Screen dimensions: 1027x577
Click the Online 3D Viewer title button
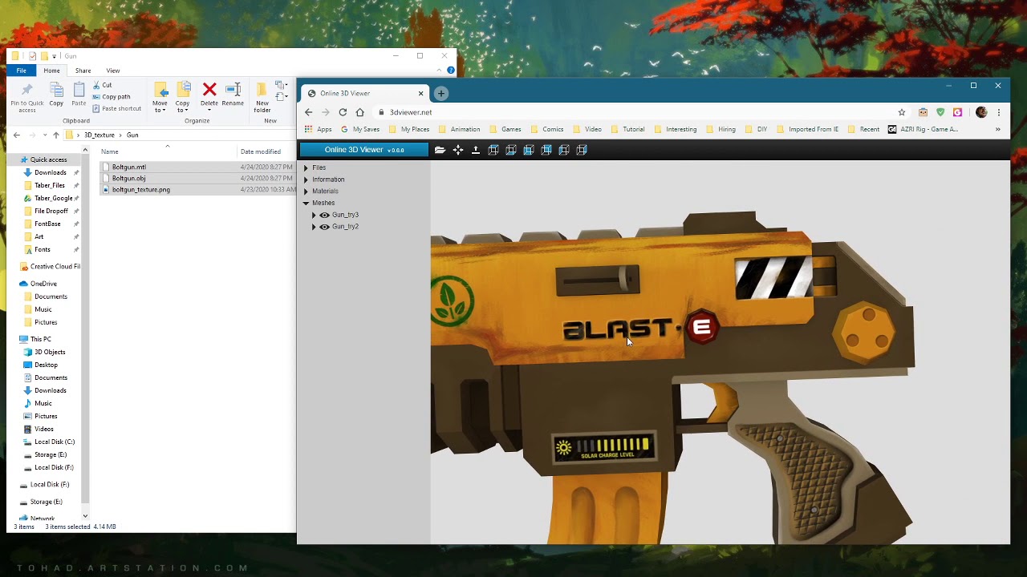click(x=364, y=150)
